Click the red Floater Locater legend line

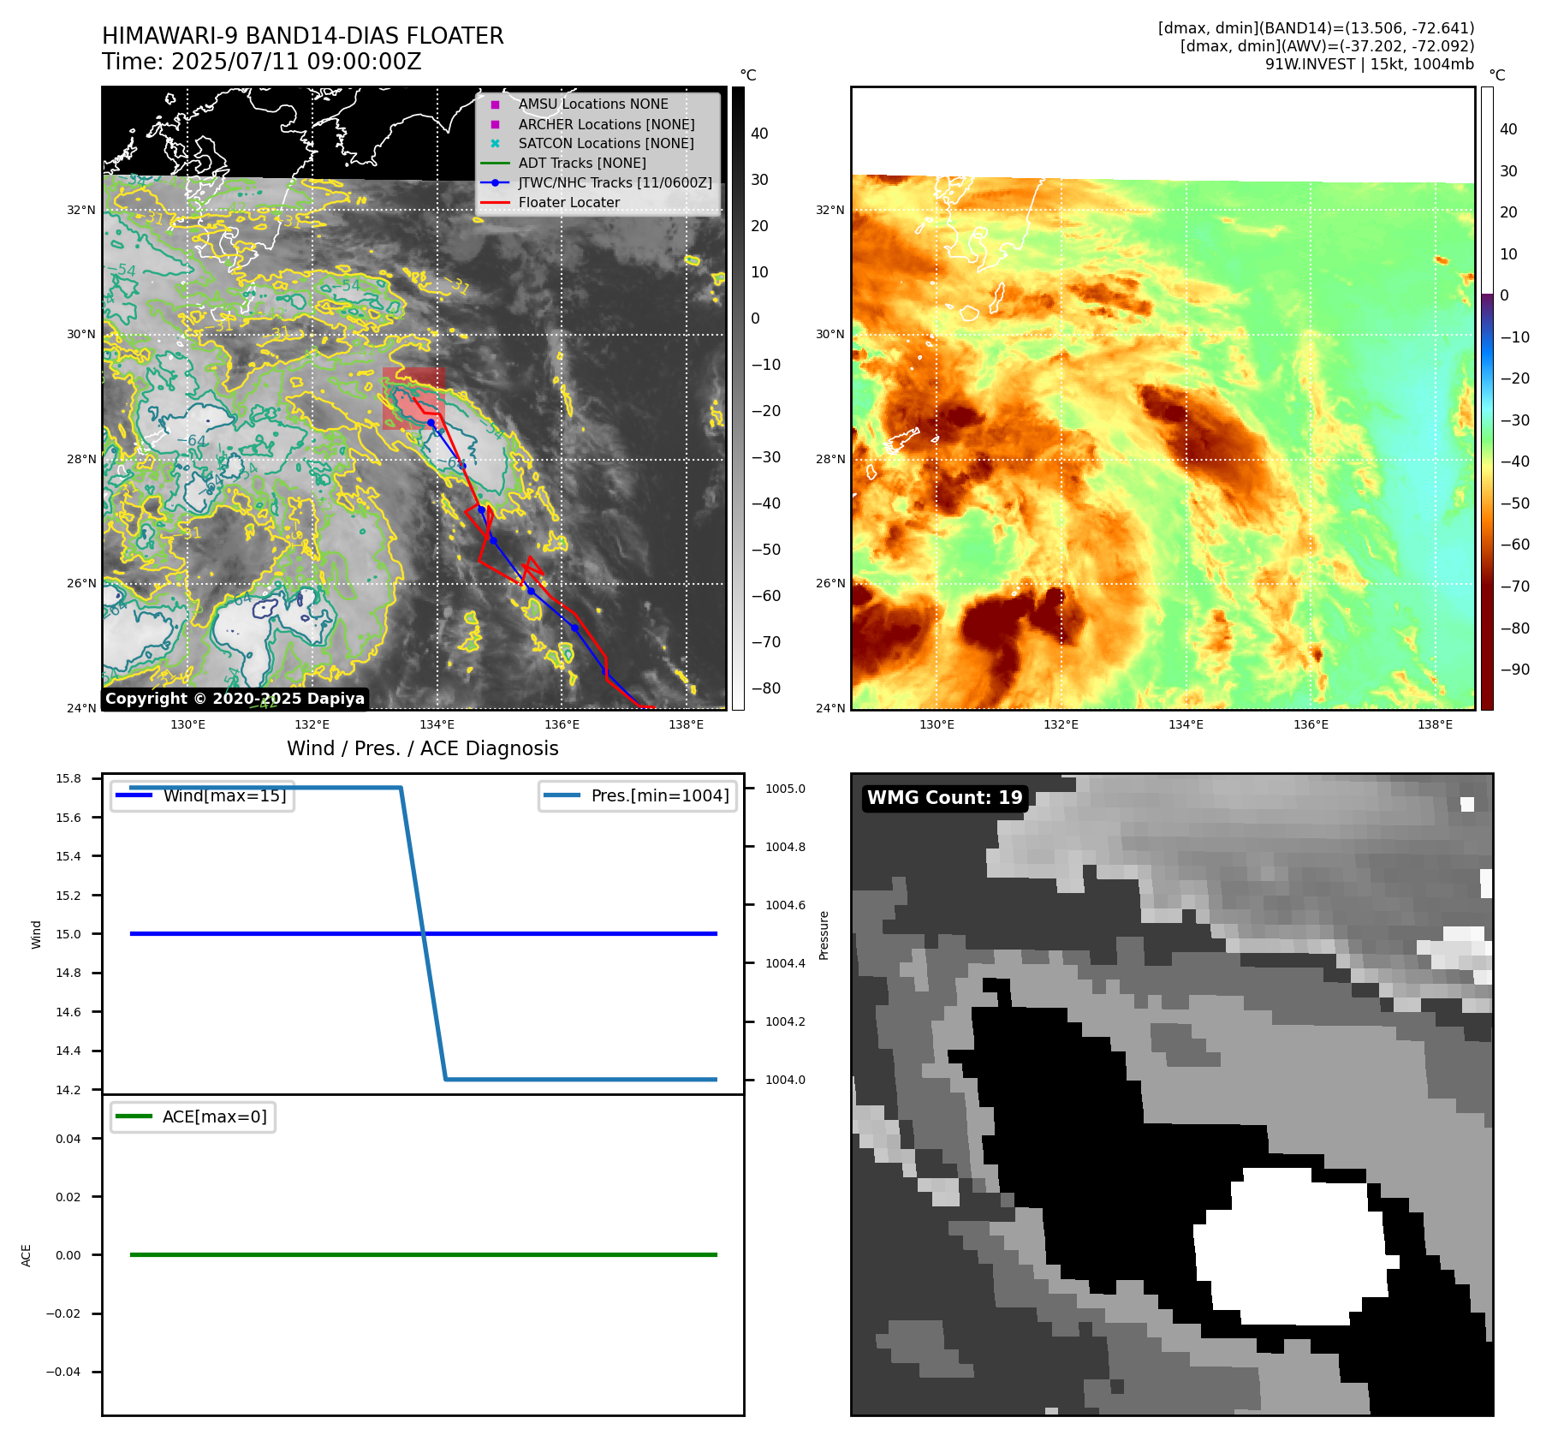[x=495, y=203]
